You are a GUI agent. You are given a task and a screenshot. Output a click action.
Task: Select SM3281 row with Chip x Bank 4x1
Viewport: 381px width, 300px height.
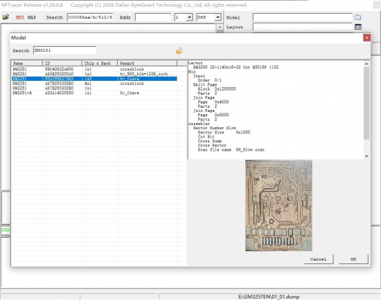point(94,84)
